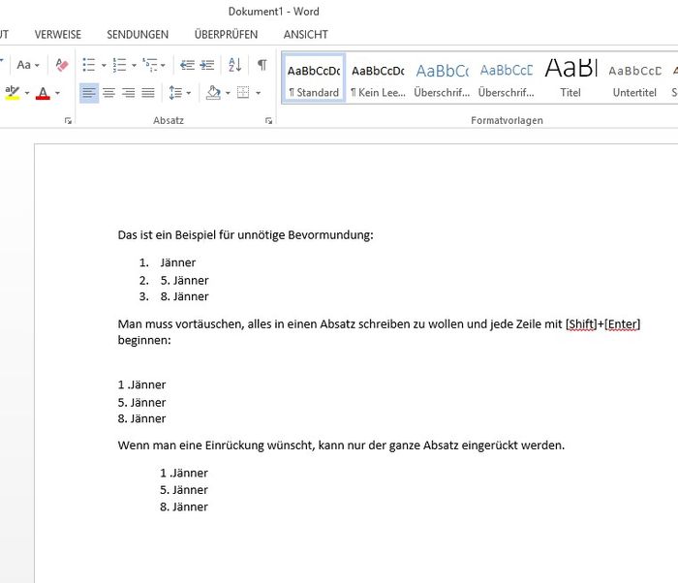Apply the Untertitel style
Screen dimensions: 678x583
[634, 78]
